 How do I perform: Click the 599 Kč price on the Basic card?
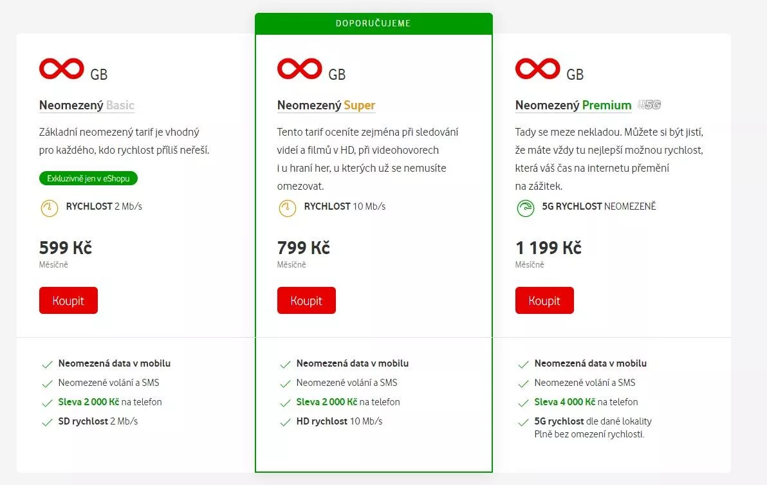[65, 247]
